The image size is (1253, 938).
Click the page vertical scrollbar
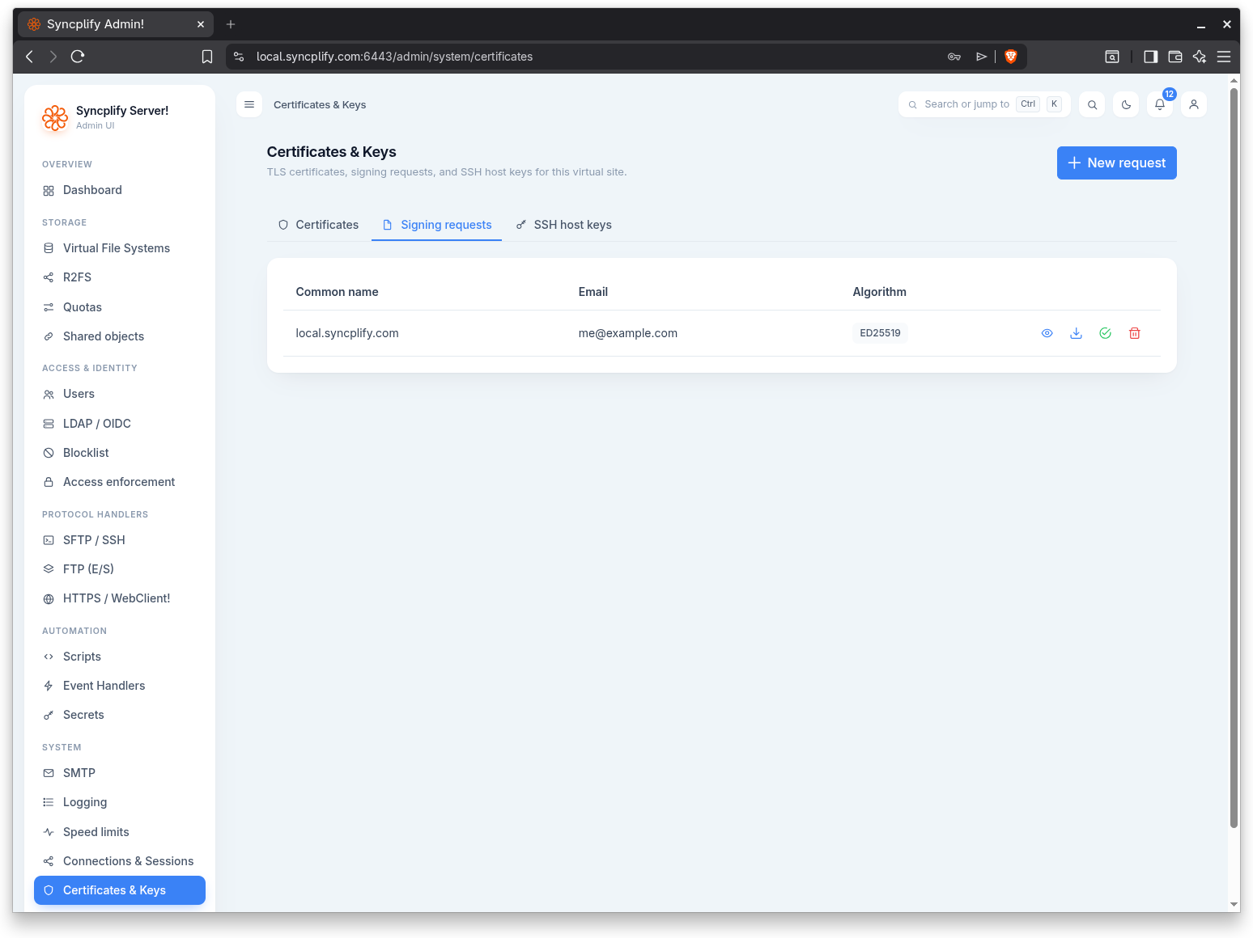coord(1234,458)
